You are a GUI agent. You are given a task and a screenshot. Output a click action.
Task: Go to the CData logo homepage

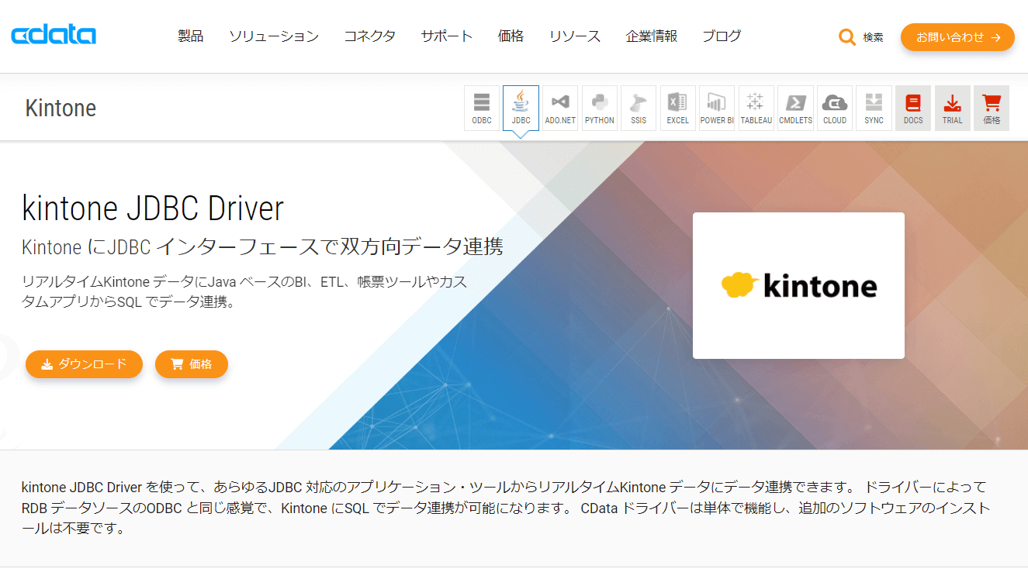(54, 35)
